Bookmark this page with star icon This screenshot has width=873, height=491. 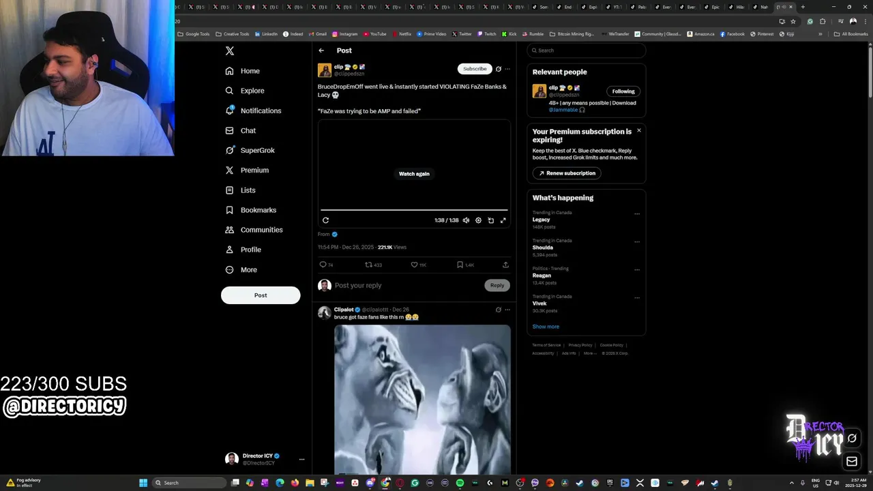[x=793, y=21]
